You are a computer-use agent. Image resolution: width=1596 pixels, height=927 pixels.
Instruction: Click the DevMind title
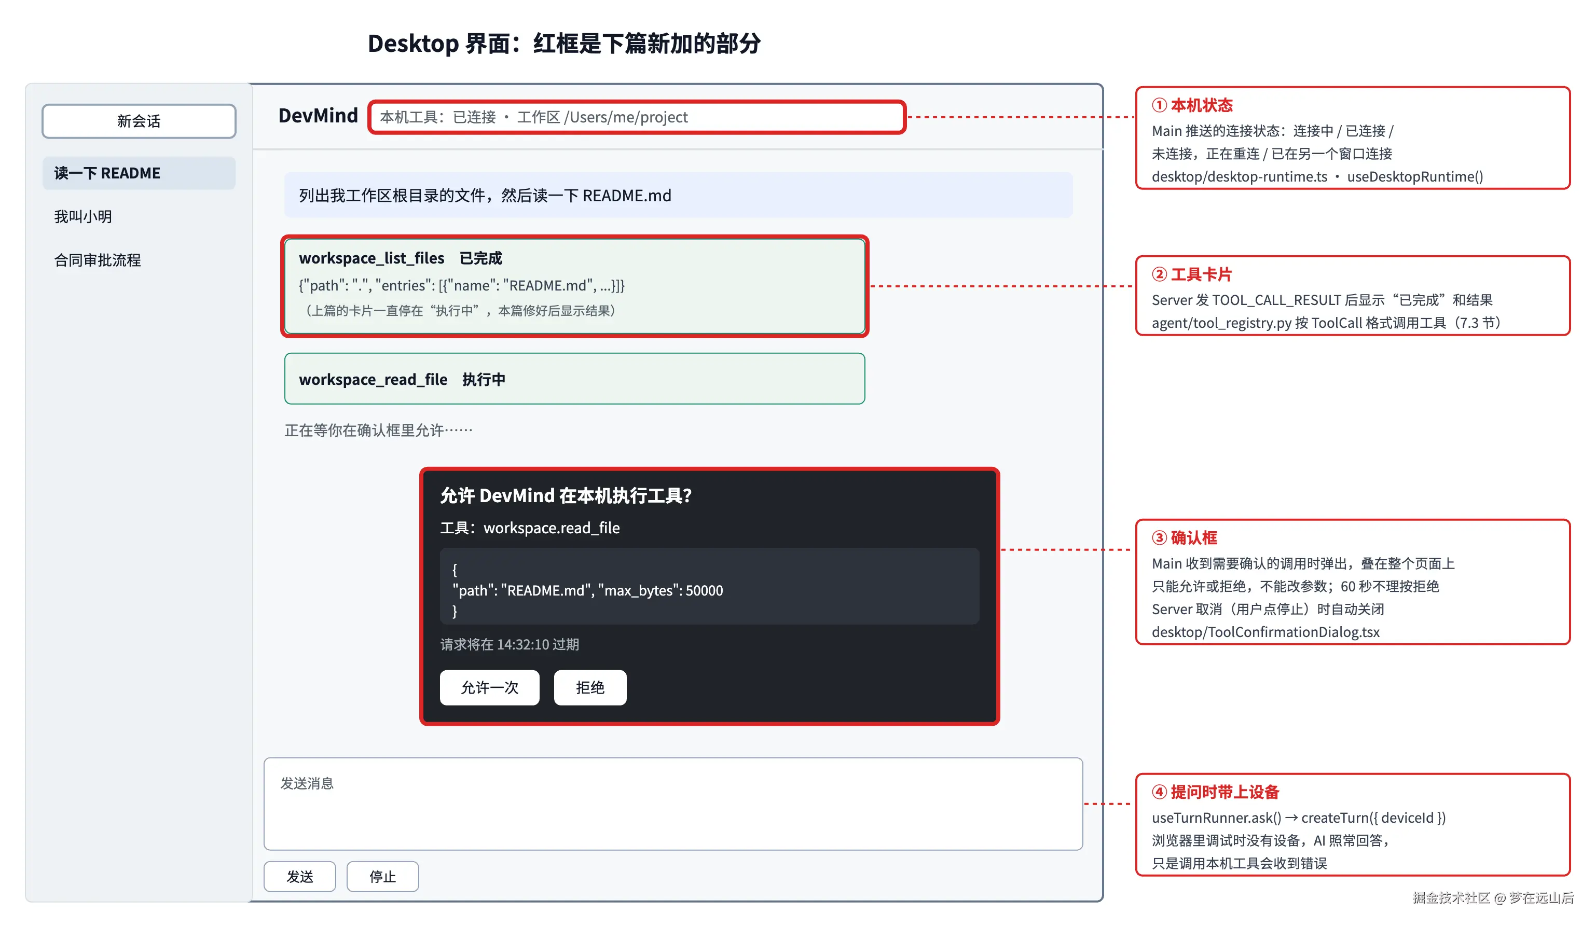318,116
